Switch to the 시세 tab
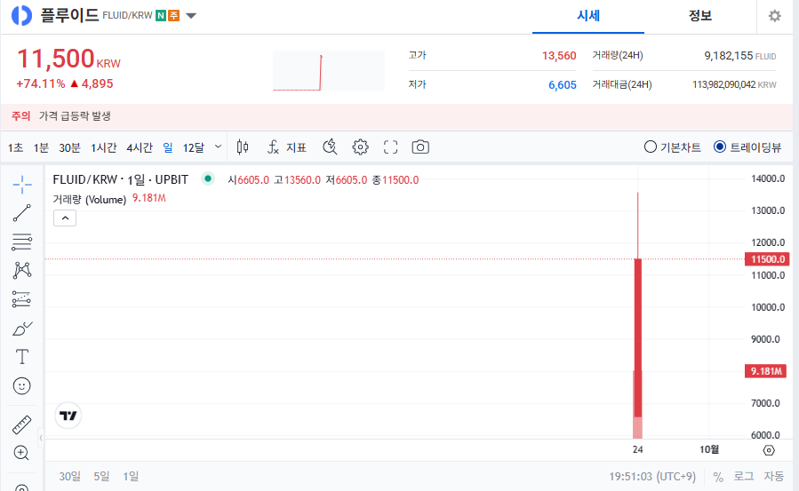Image resolution: width=799 pixels, height=491 pixels. pyautogui.click(x=588, y=16)
